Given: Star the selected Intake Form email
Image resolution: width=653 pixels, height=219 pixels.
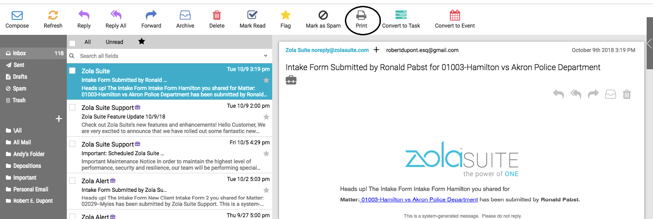Looking at the screenshot, I should tap(266, 80).
